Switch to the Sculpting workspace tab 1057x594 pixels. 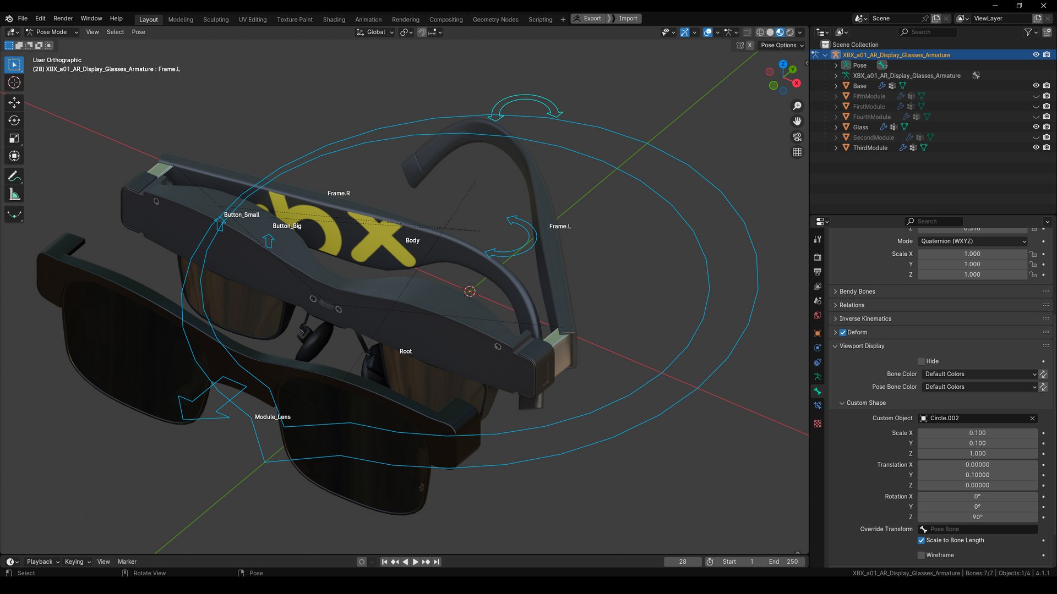216,19
